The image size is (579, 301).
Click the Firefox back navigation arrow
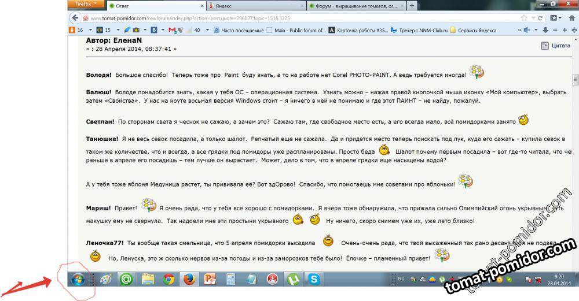click(75, 18)
